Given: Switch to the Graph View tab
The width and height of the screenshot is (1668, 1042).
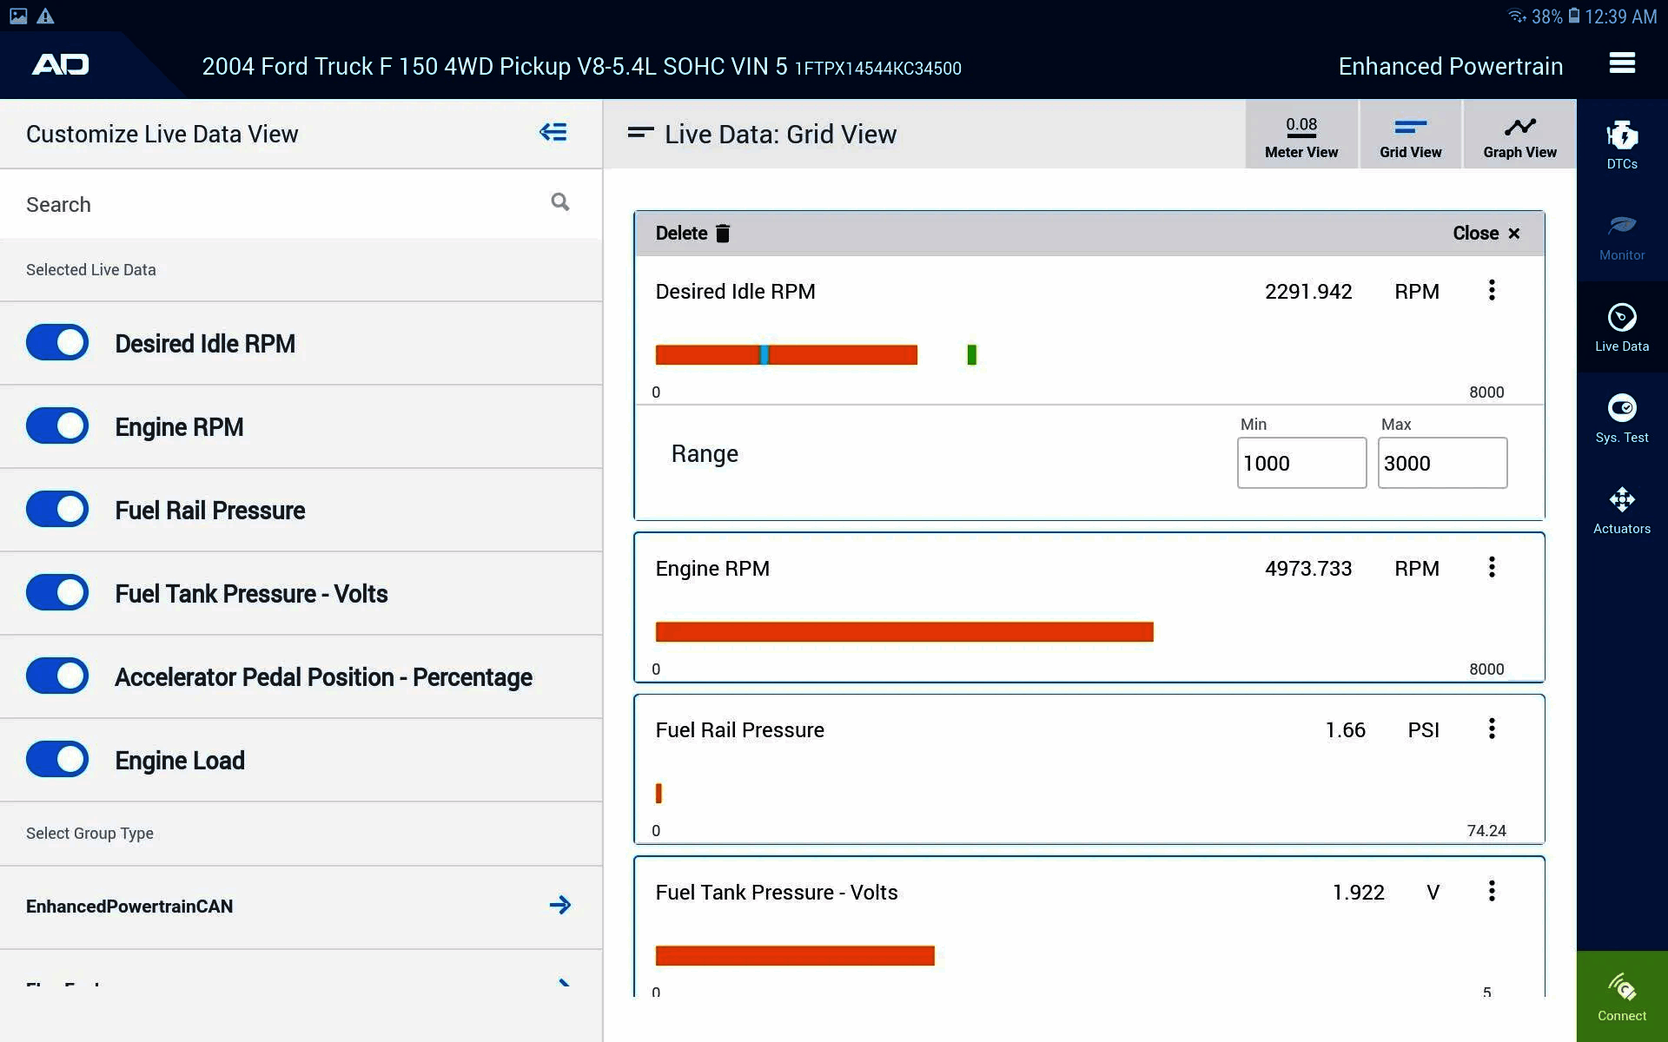Looking at the screenshot, I should click(x=1519, y=136).
